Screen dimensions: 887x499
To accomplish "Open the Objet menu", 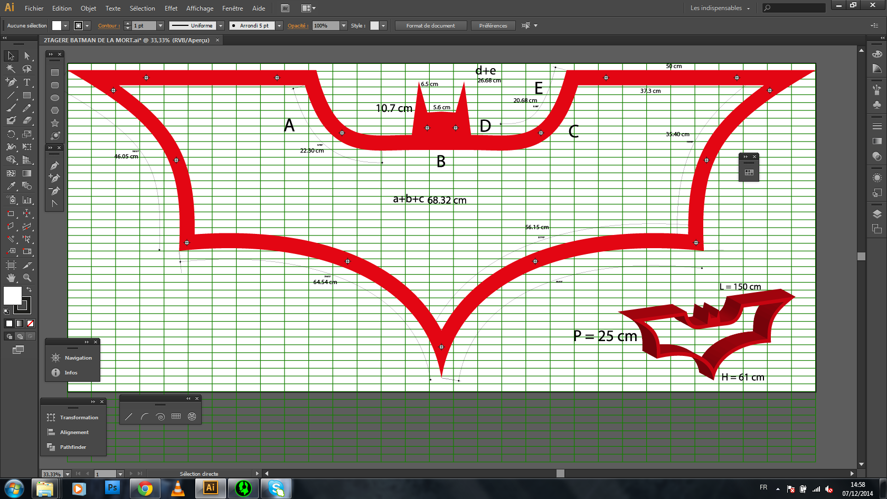I will pos(88,8).
